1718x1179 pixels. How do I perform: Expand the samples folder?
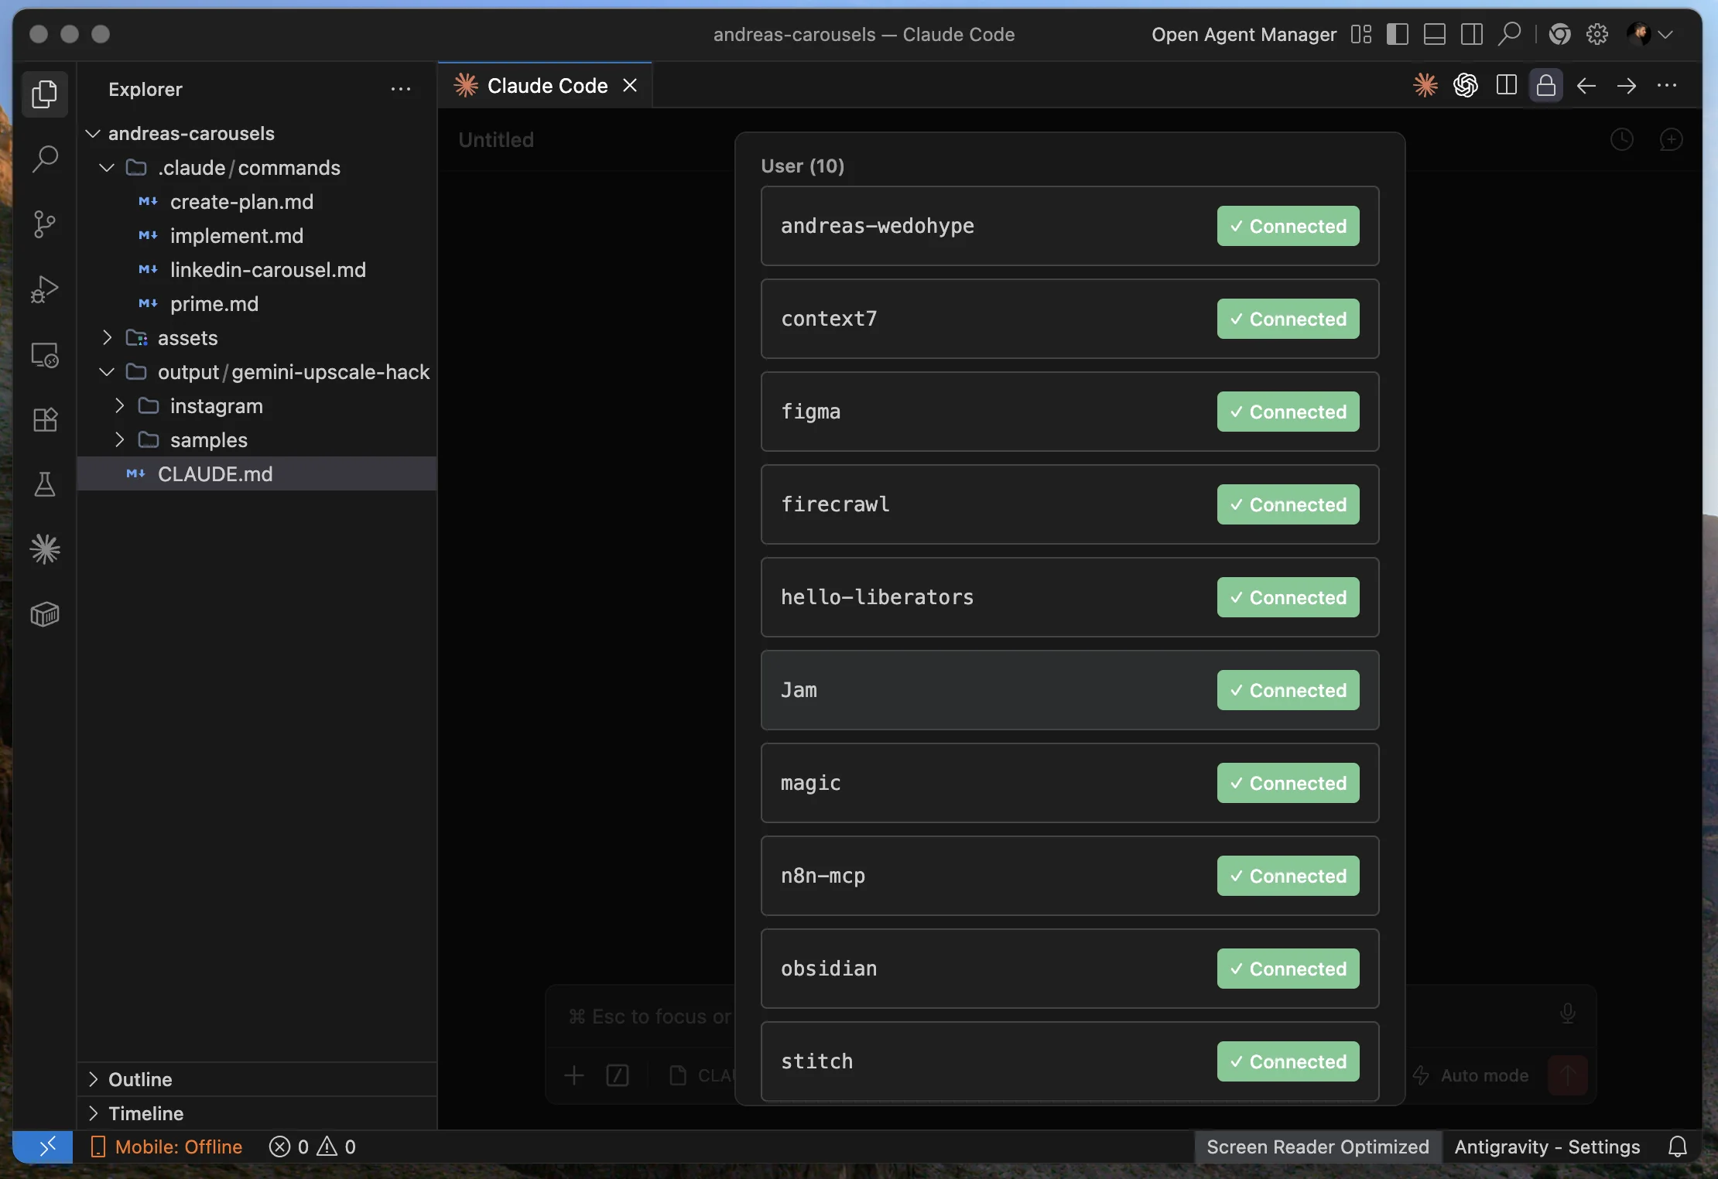click(x=119, y=440)
